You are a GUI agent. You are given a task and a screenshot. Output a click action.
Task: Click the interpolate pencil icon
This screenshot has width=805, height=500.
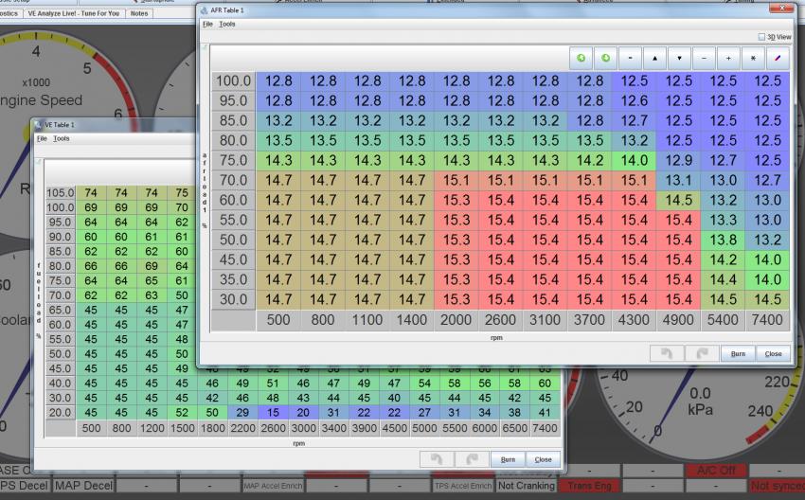[x=776, y=58]
